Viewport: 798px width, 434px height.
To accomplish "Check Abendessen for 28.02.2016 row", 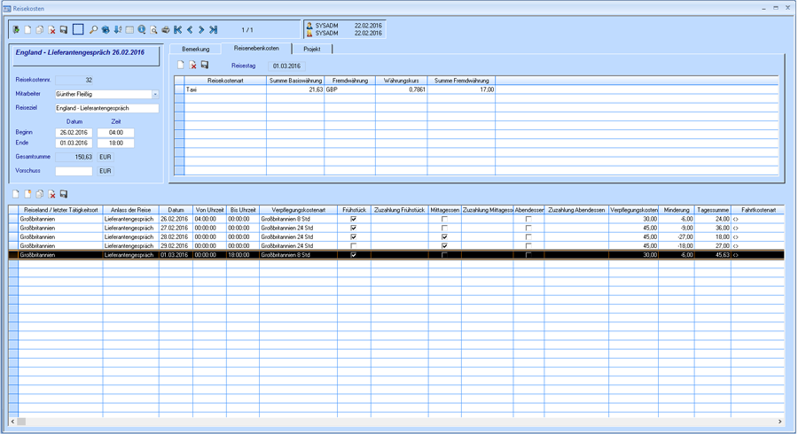I will [528, 236].
